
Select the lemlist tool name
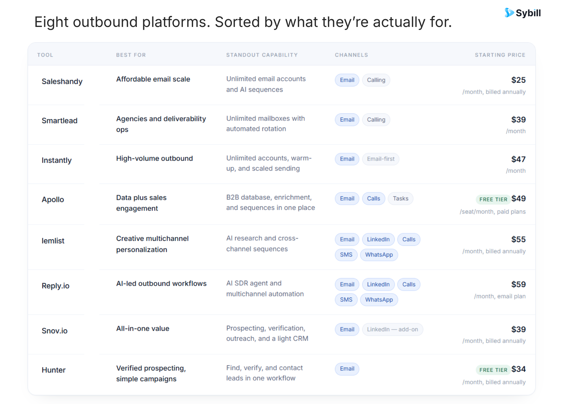(x=53, y=241)
